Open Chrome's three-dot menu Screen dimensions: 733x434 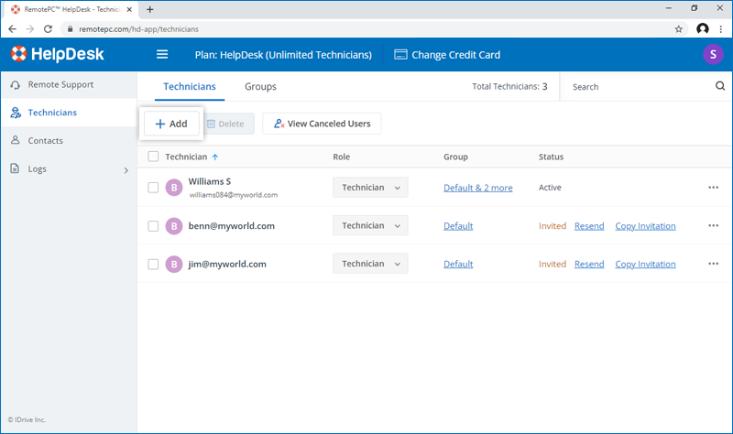[x=721, y=29]
